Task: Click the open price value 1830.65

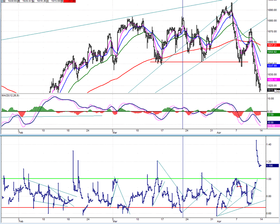Action: 12,1
